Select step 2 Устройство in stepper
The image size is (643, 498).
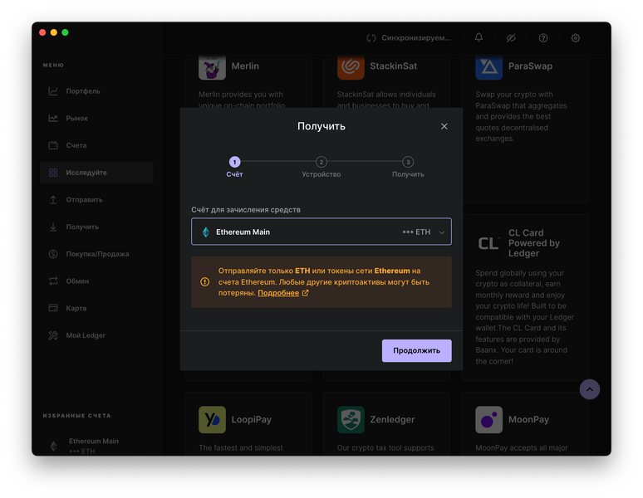[x=321, y=167]
